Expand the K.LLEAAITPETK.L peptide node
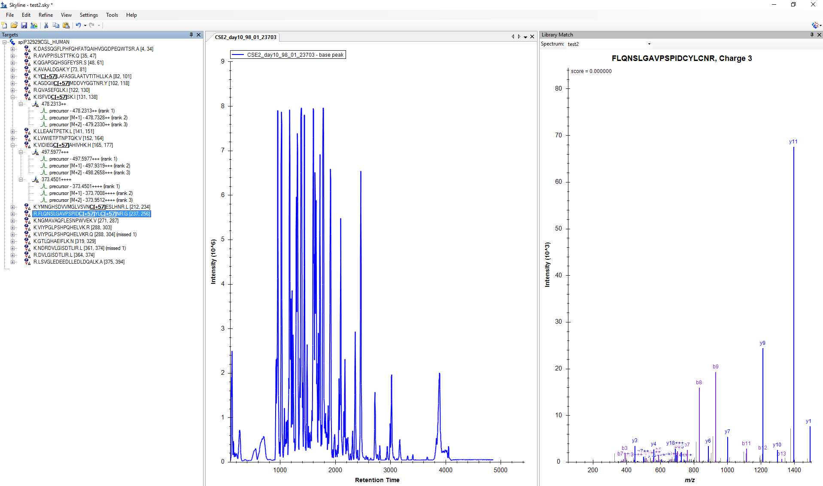Viewport: 823px width, 486px height. pyautogui.click(x=13, y=131)
